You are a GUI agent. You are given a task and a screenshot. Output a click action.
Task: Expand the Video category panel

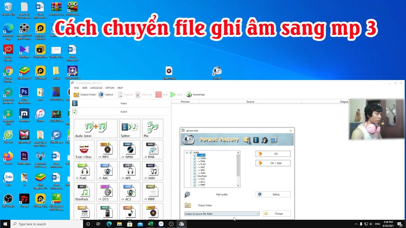(121, 103)
